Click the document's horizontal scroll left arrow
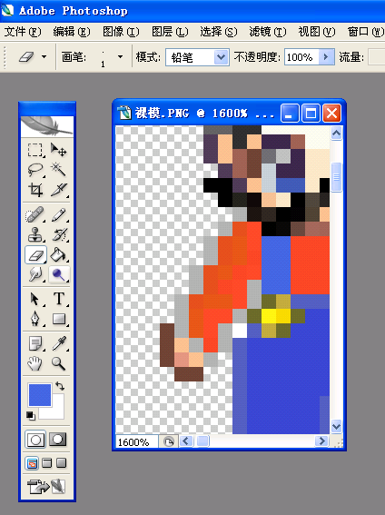The image size is (385, 515). pyautogui.click(x=186, y=441)
